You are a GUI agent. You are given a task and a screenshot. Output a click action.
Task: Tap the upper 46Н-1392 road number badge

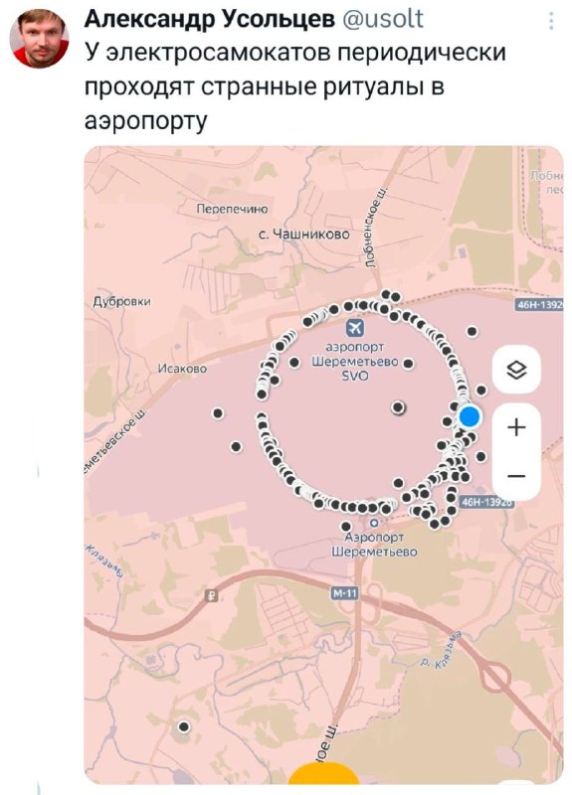539,305
